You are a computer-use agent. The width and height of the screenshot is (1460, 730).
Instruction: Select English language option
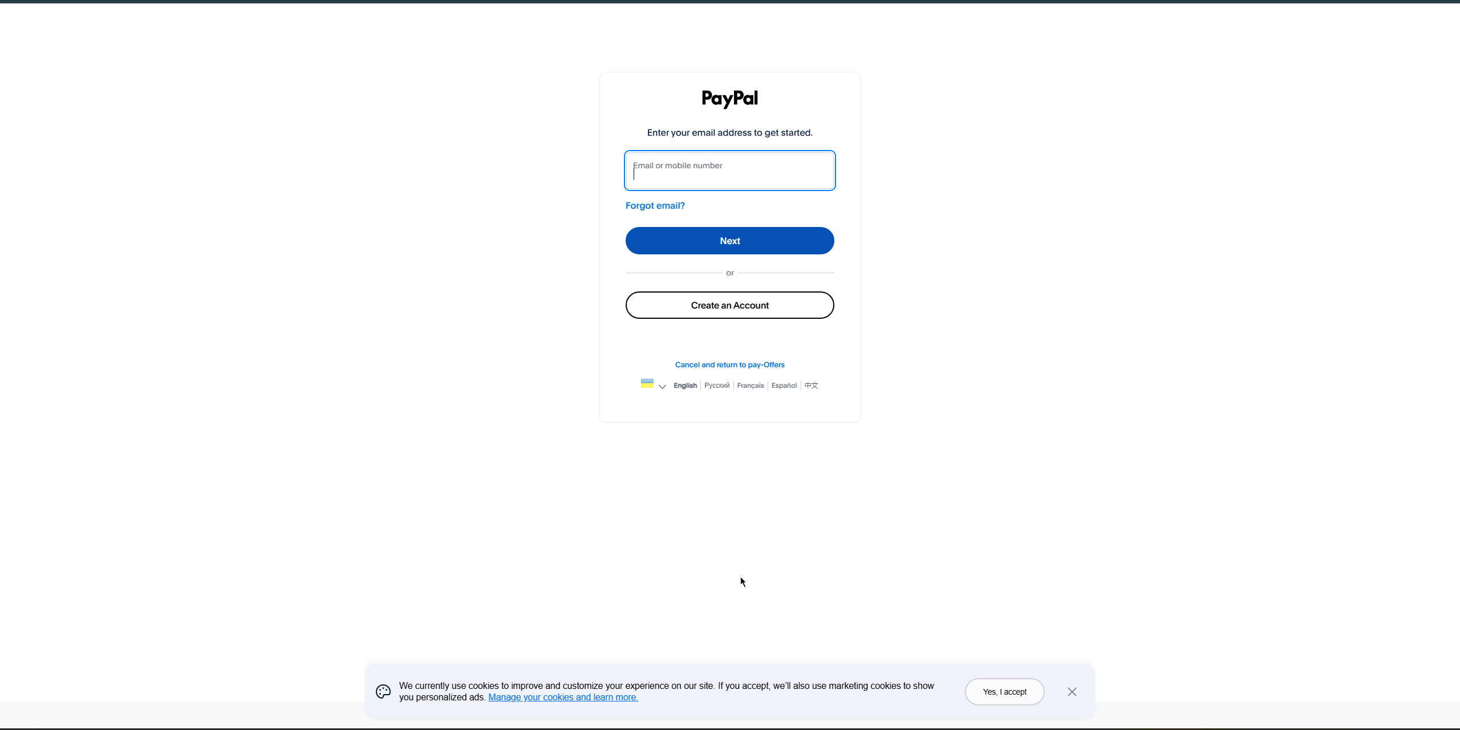pos(685,386)
